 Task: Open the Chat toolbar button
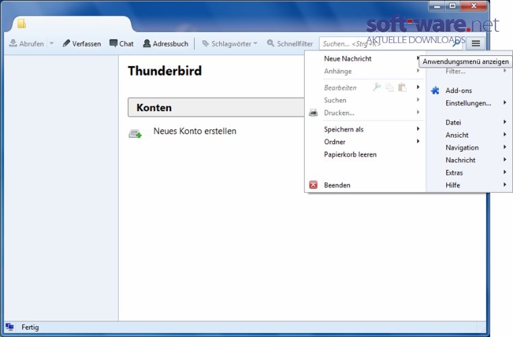pyautogui.click(x=121, y=44)
